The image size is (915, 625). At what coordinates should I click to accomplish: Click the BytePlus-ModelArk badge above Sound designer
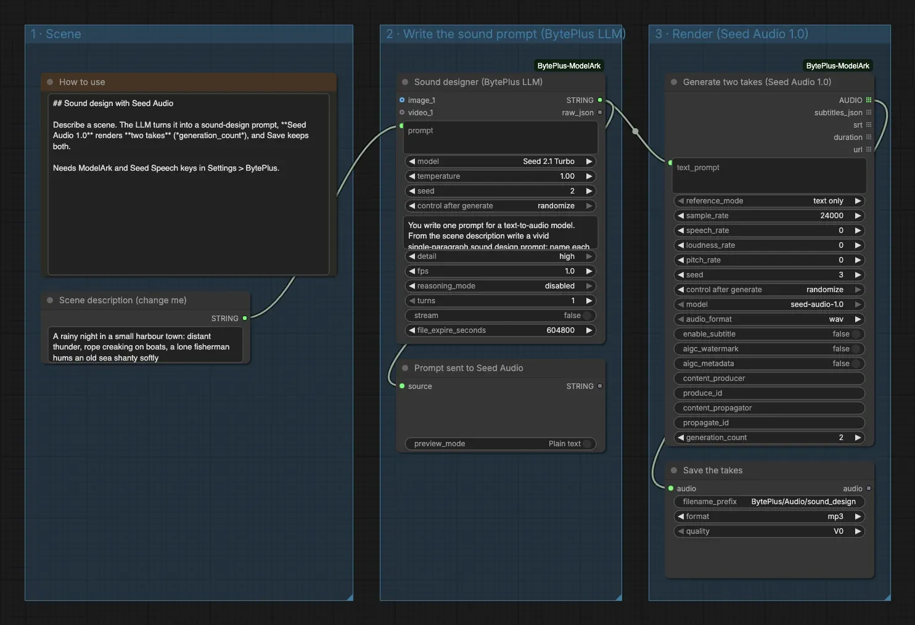[569, 66]
